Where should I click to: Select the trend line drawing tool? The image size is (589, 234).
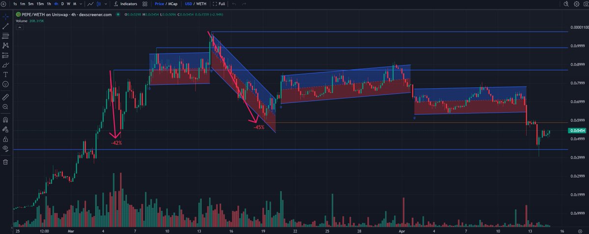click(x=5, y=26)
